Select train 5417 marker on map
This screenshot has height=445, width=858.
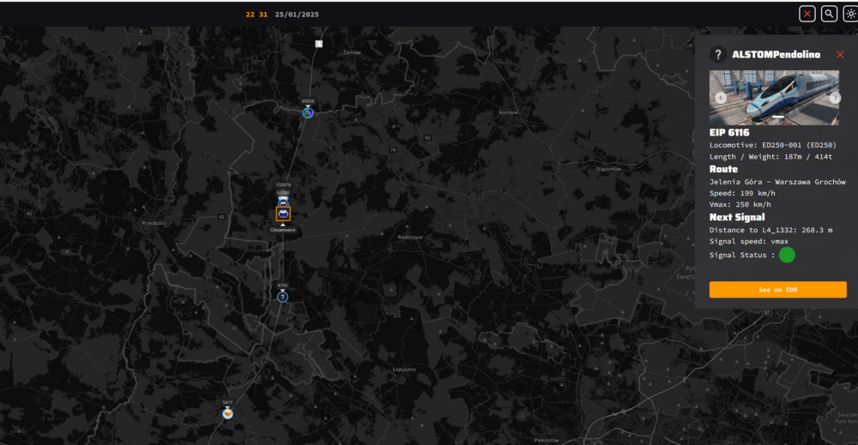(227, 413)
